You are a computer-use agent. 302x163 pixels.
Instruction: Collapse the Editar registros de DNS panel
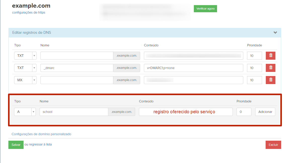point(275,33)
